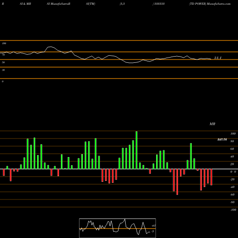The image size is (238, 238).
Task: Click the MR axis label 40
Action: (x=232, y=157)
